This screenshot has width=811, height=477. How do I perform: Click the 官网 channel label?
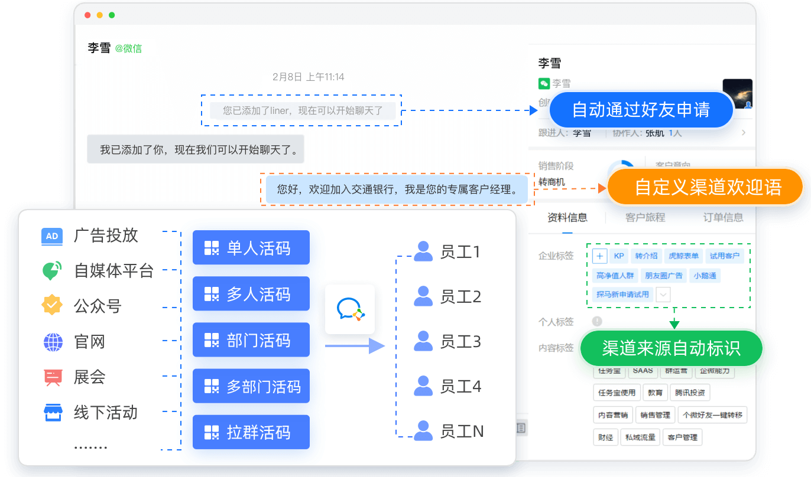89,342
